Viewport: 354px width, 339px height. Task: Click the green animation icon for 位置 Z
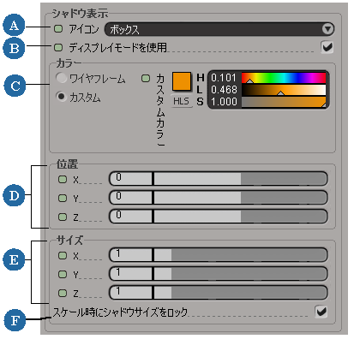63,217
